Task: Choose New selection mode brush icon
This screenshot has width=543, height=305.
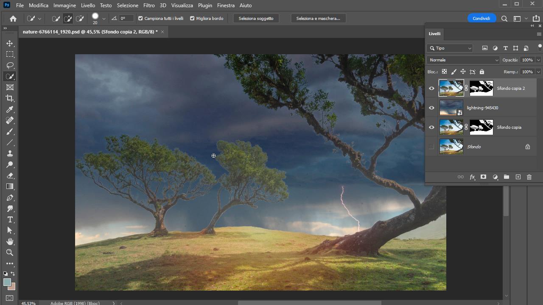Action: (56, 19)
